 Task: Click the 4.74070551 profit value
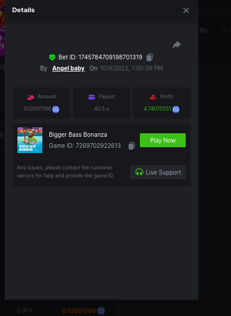tap(157, 109)
